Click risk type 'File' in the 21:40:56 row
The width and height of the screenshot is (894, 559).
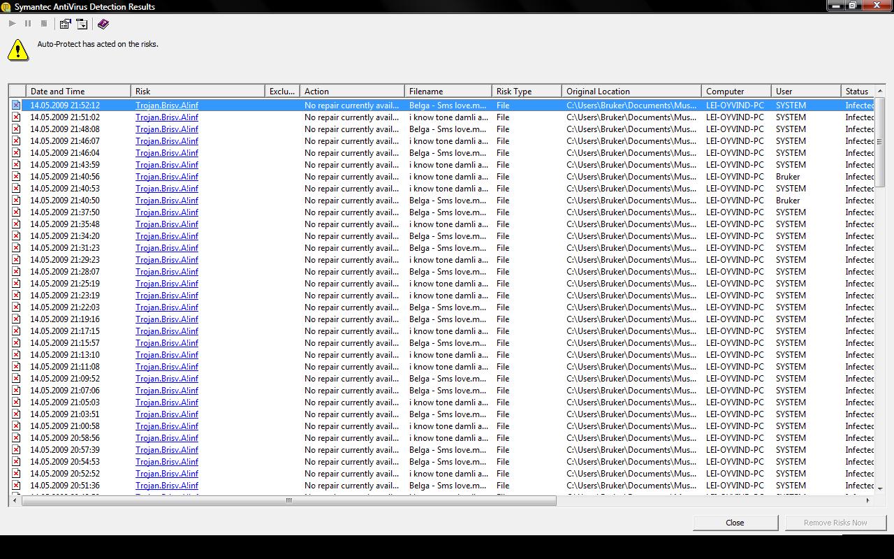tap(503, 177)
